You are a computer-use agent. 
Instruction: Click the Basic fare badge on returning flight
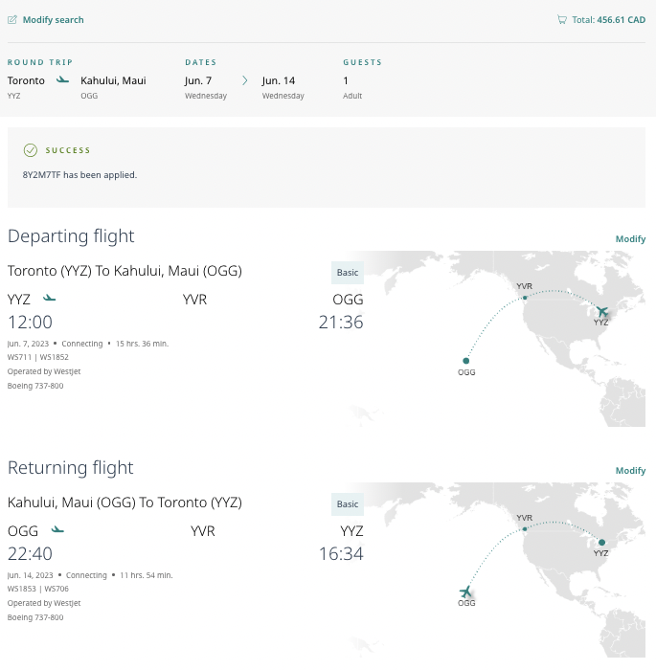pos(348,504)
